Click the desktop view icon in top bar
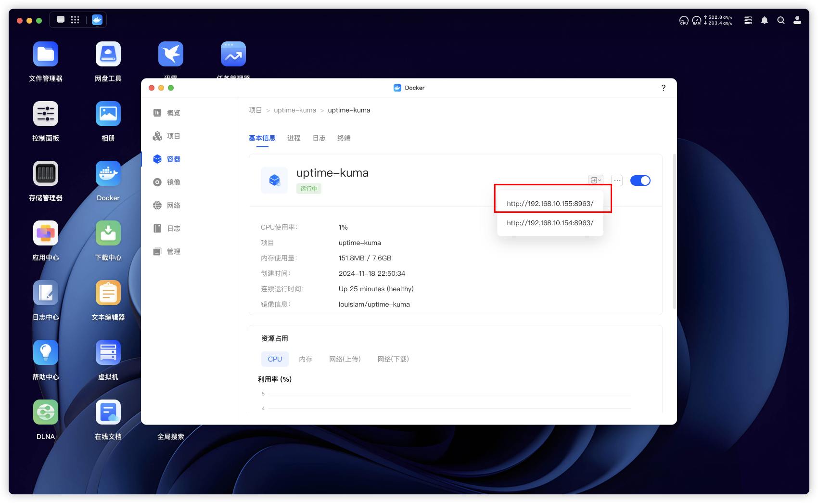Image resolution: width=818 pixels, height=503 pixels. [61, 20]
